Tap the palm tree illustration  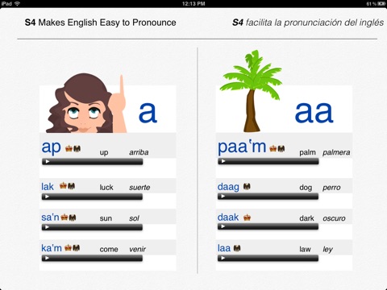click(x=252, y=91)
